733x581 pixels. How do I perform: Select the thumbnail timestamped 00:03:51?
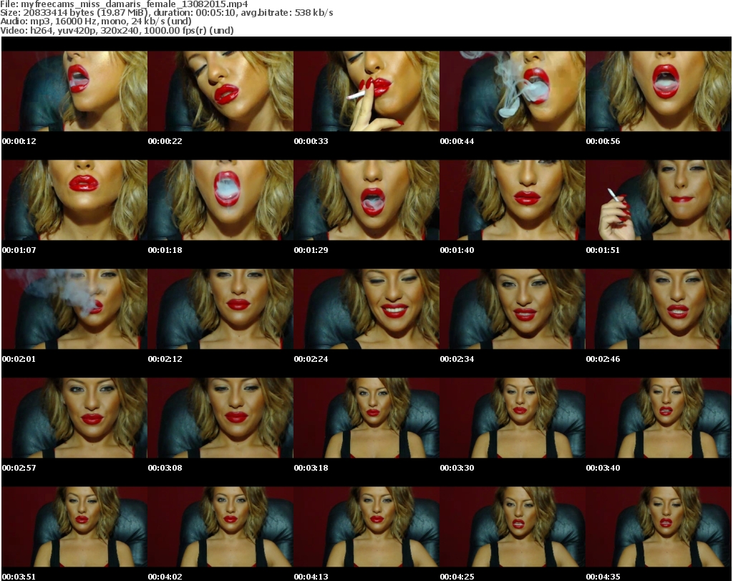(74, 527)
